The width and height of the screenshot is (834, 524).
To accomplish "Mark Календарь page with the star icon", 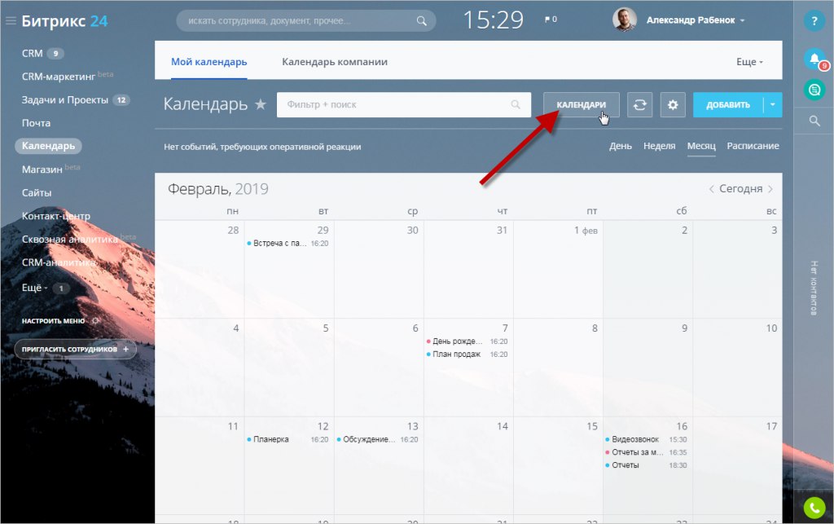I will pyautogui.click(x=260, y=103).
